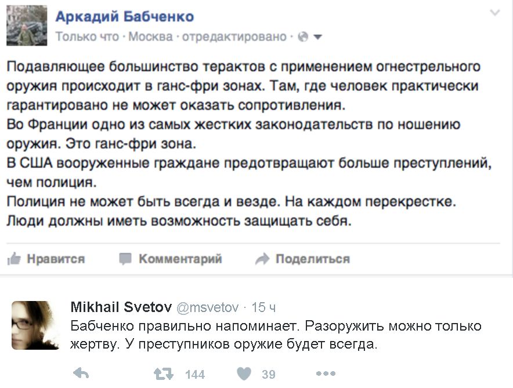This screenshot has height=388, width=513.
Task: Click the Comment speech bubble icon
Action: (125, 259)
